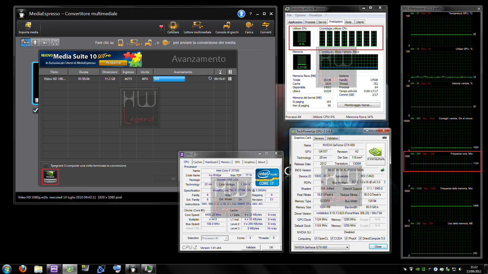Open the Graphics tab in CPU-Z
The height and width of the screenshot is (274, 488).
click(x=249, y=162)
